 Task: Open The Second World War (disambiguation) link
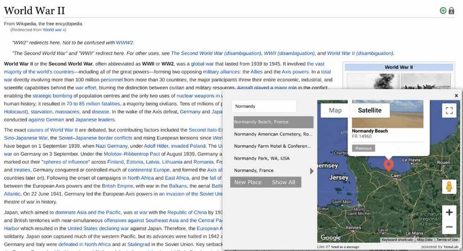pos(216,53)
